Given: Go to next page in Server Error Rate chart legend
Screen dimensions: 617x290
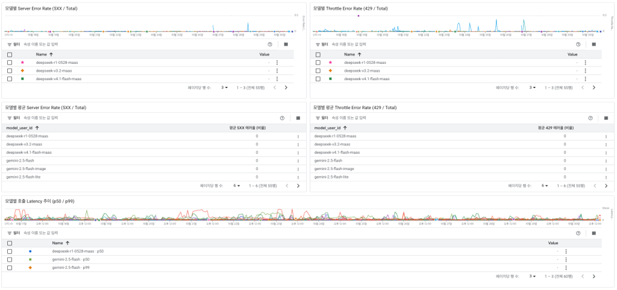Looking at the screenshot, I should [x=286, y=87].
